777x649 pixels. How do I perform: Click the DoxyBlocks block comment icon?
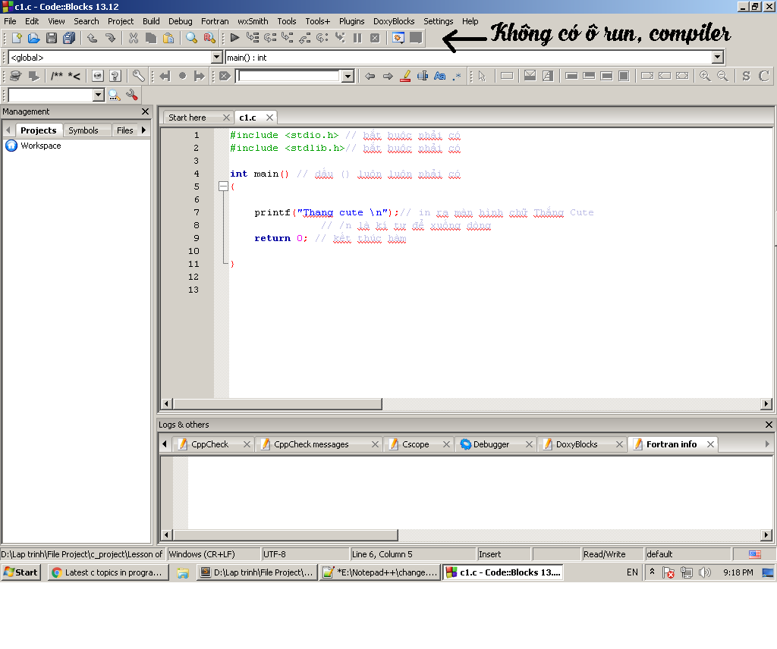pos(57,76)
